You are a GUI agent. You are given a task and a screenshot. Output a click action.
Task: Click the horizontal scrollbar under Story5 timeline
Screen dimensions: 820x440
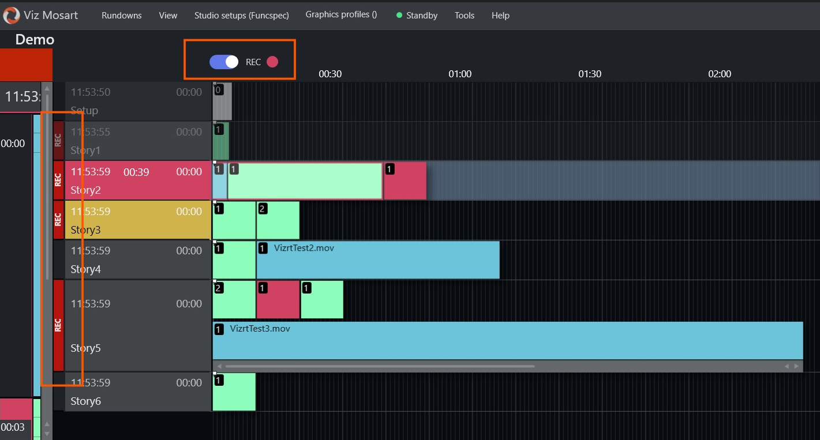tap(380, 366)
